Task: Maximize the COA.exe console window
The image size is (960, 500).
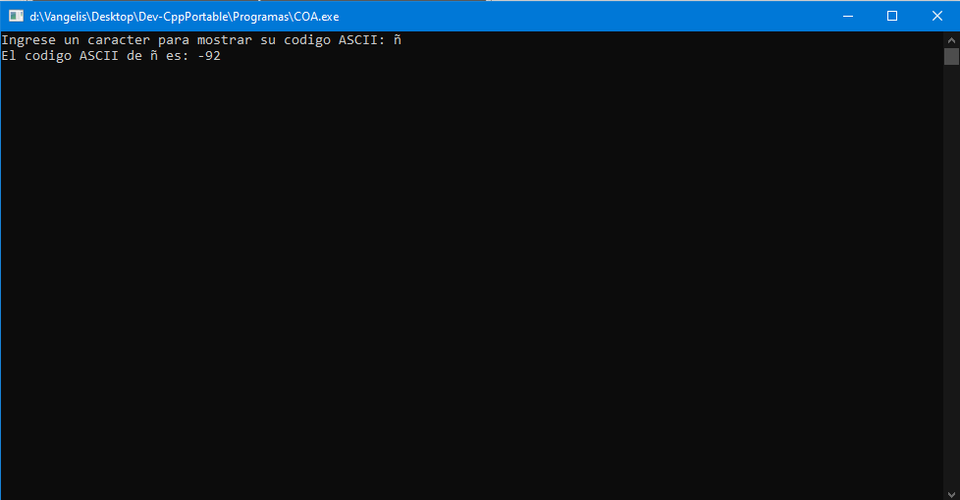Action: [892, 16]
